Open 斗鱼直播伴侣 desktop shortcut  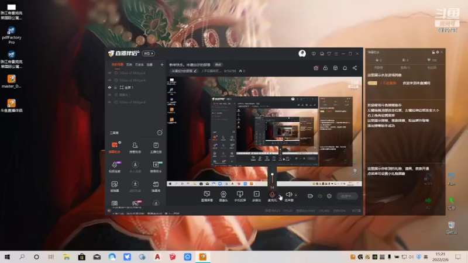[11, 106]
